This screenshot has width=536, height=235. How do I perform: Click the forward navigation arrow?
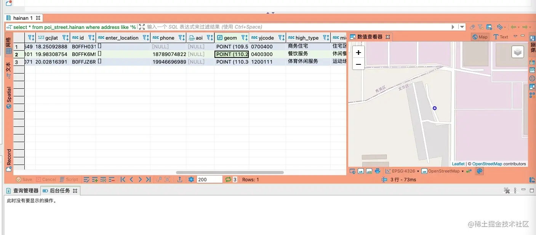[x=525, y=27]
